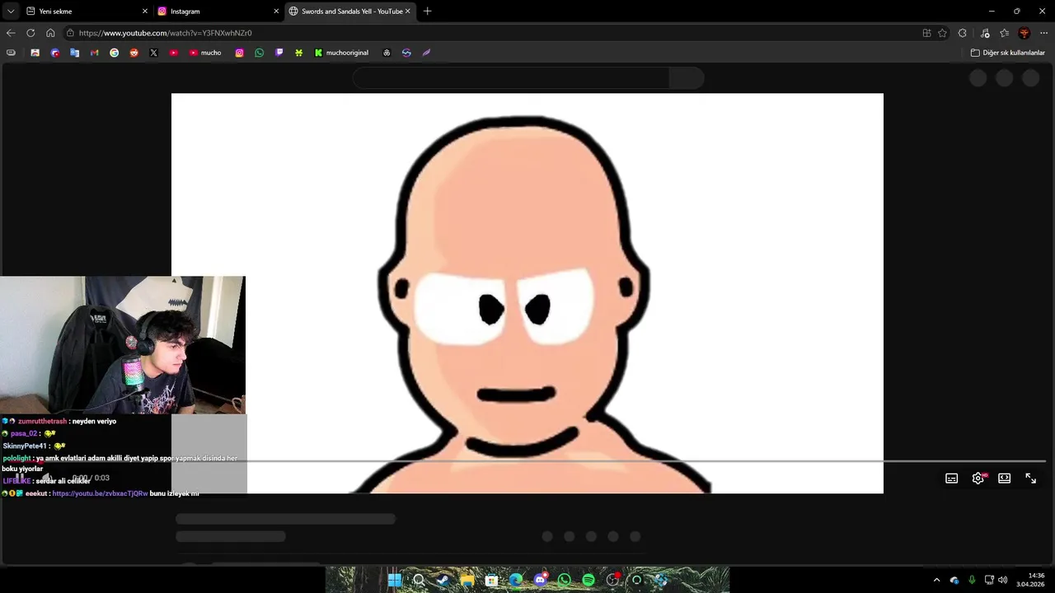1055x593 pixels.
Task: Select the Swords and Sandals Yell tab
Action: click(x=349, y=12)
